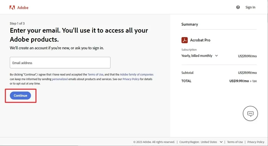The image size is (268, 146).
Task: Open the Yearly, billed monthly subscription dropdown
Action: tap(197, 56)
